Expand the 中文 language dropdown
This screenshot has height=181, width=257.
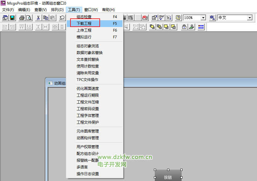coord(250,18)
